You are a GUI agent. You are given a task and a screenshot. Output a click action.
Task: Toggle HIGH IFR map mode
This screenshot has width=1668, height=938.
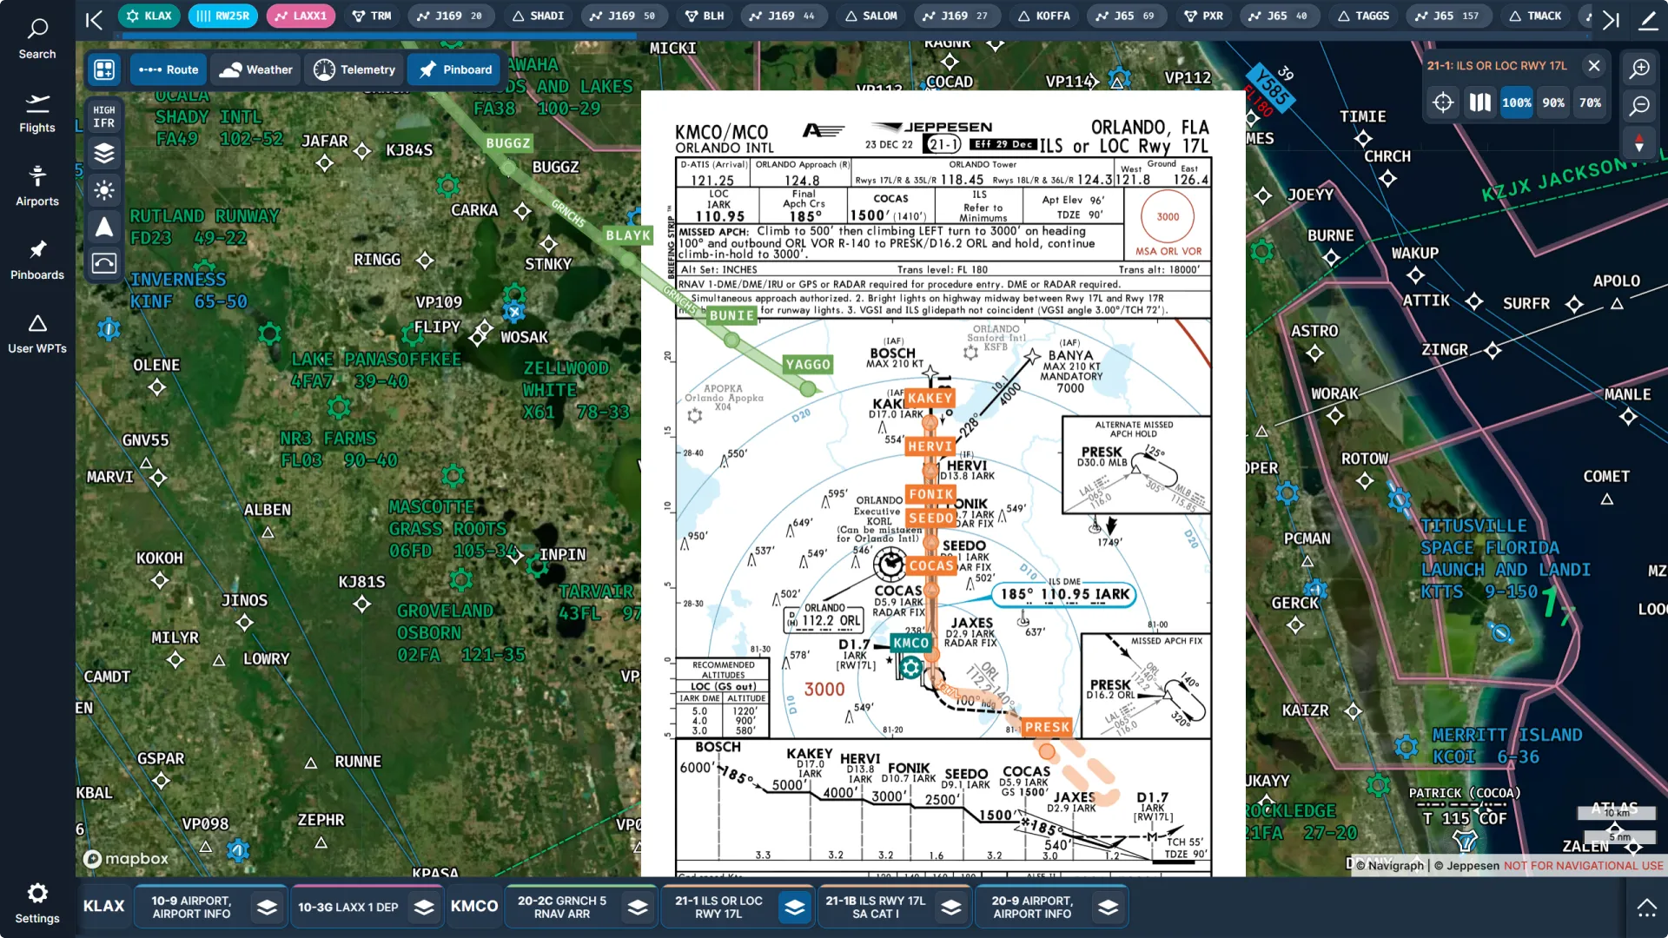point(104,116)
